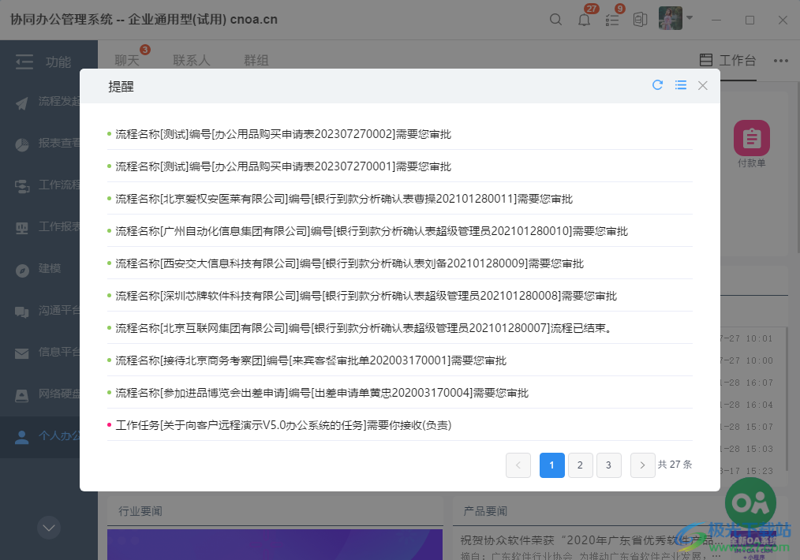Go to page 1 of reminders
800x560 pixels.
552,465
